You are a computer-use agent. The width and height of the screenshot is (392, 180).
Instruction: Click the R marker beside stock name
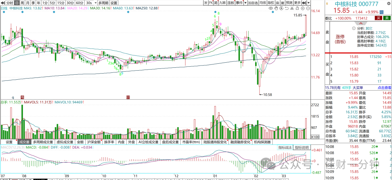tap(327, 4)
